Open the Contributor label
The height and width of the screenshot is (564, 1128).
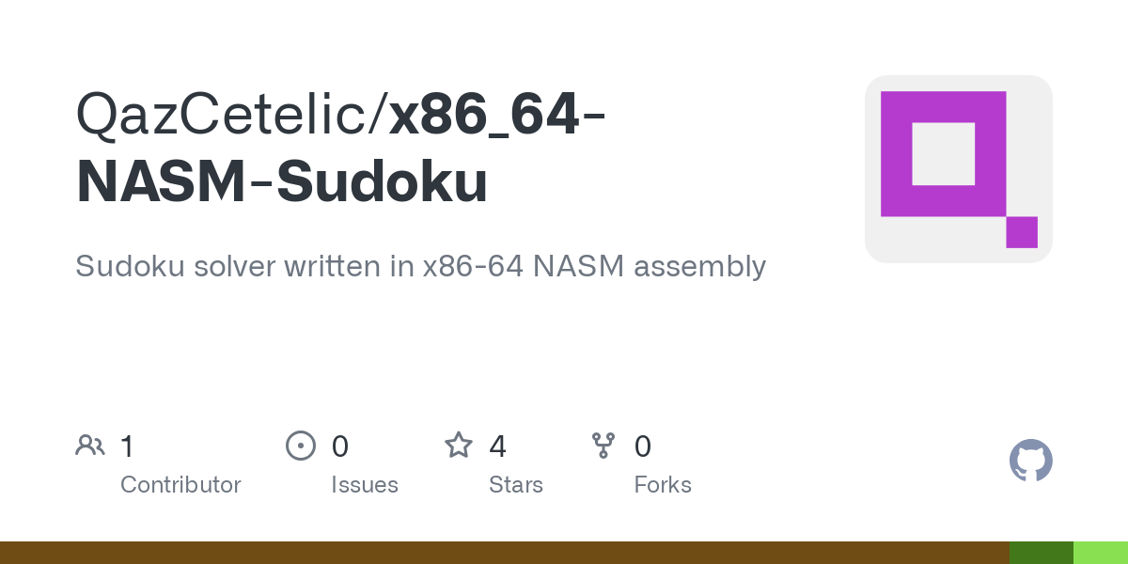pos(180,485)
